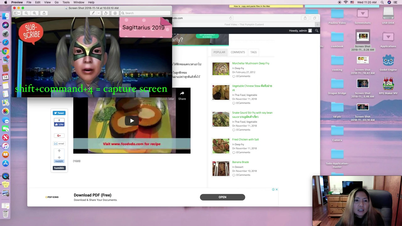Click the Banana Brade thumbnail image
This screenshot has width=402, height=226.
pyautogui.click(x=221, y=169)
